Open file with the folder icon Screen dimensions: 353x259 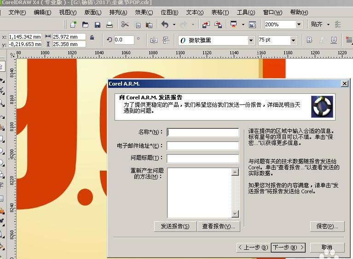point(85,24)
